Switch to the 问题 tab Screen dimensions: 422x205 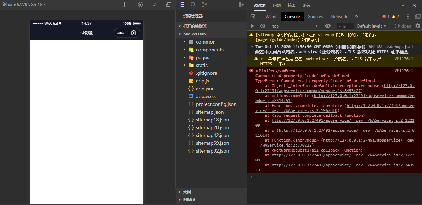pyautogui.click(x=276, y=5)
